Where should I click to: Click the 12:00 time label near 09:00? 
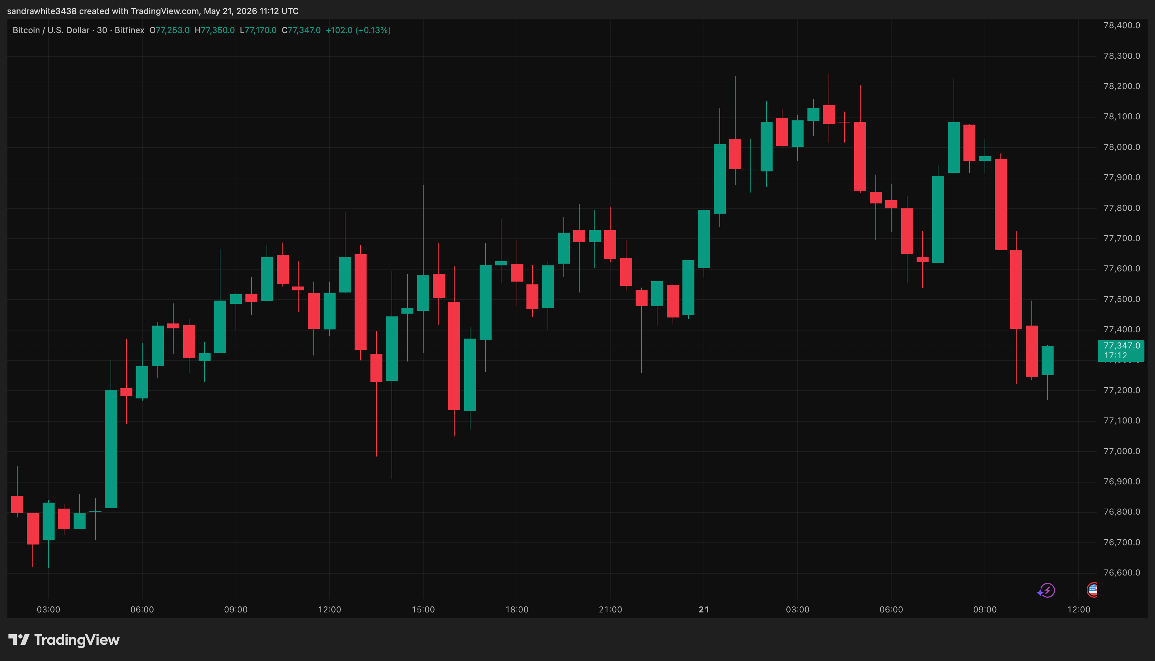(x=329, y=610)
